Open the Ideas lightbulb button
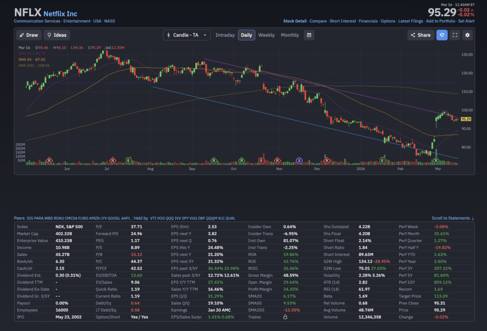This screenshot has height=331, width=487. point(57,35)
